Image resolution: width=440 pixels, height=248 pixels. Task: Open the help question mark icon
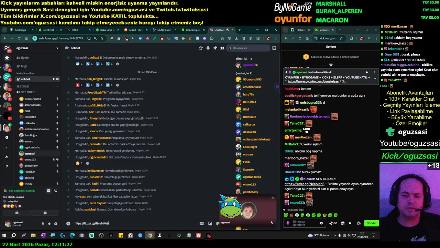(x=7, y=166)
